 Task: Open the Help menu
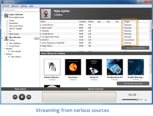(x=31, y=6)
